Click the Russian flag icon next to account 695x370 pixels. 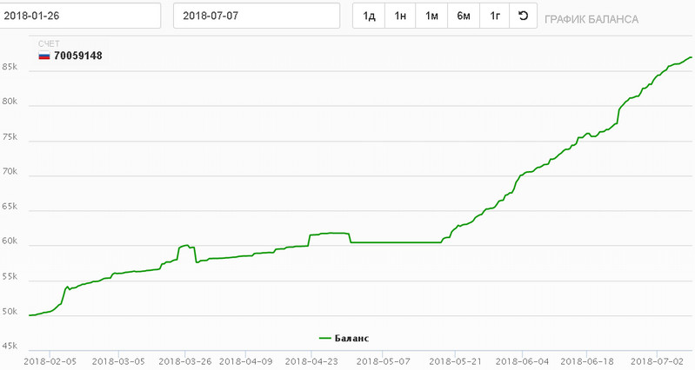(x=44, y=56)
